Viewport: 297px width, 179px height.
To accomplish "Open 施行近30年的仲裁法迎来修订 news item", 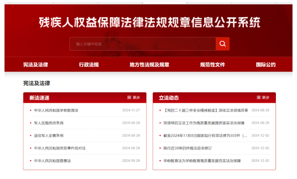I will tap(188, 148).
